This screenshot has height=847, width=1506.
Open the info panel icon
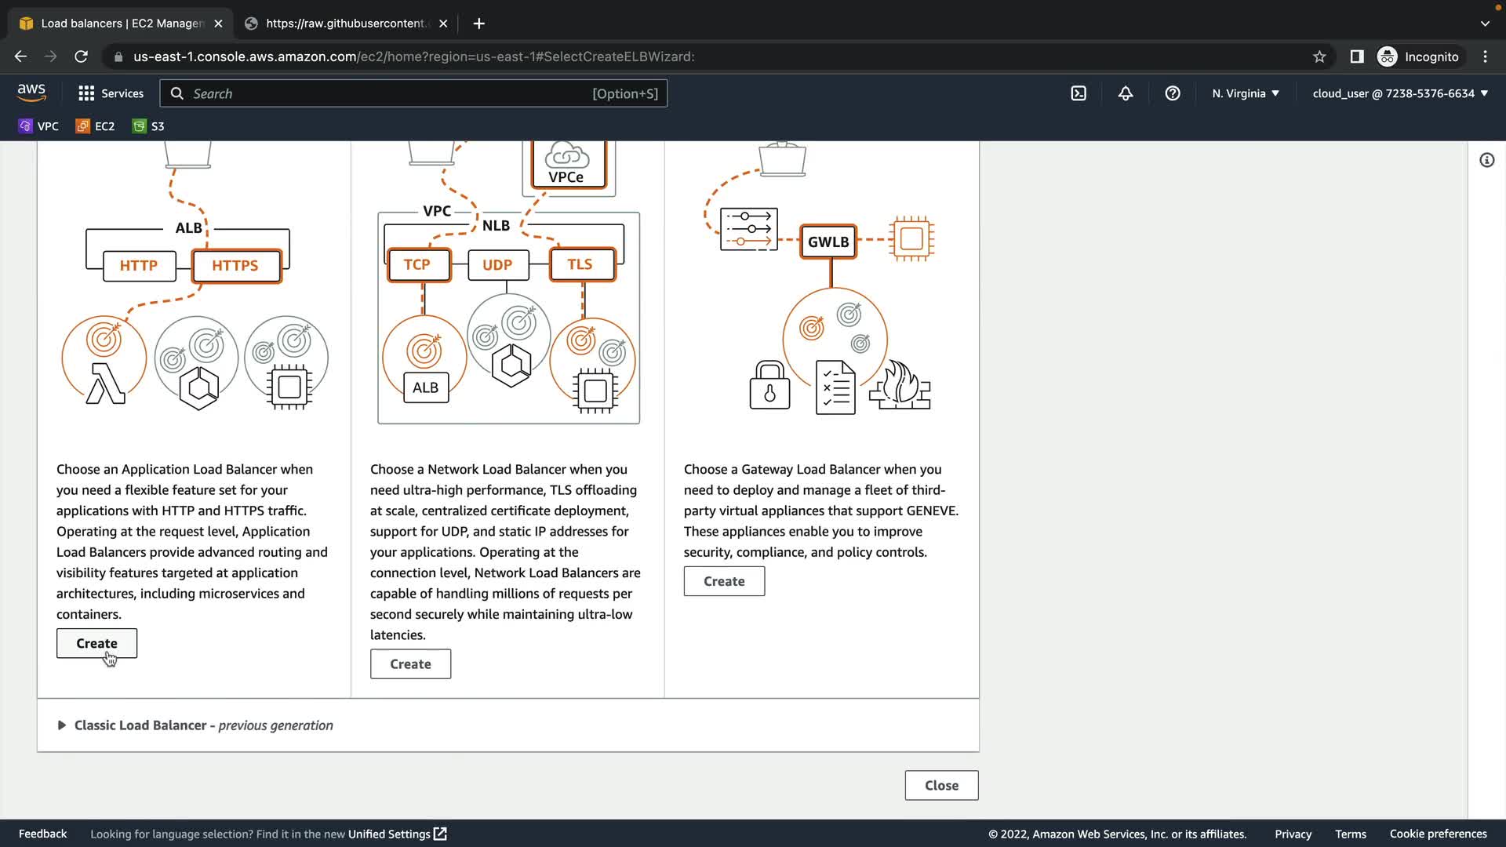point(1486,160)
